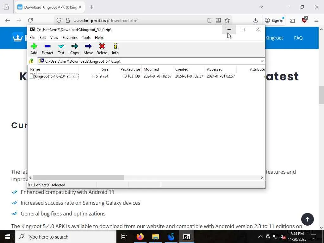Open File Explorer from the taskbar
Image resolution: width=324 pixels, height=243 pixels.
pos(155,237)
